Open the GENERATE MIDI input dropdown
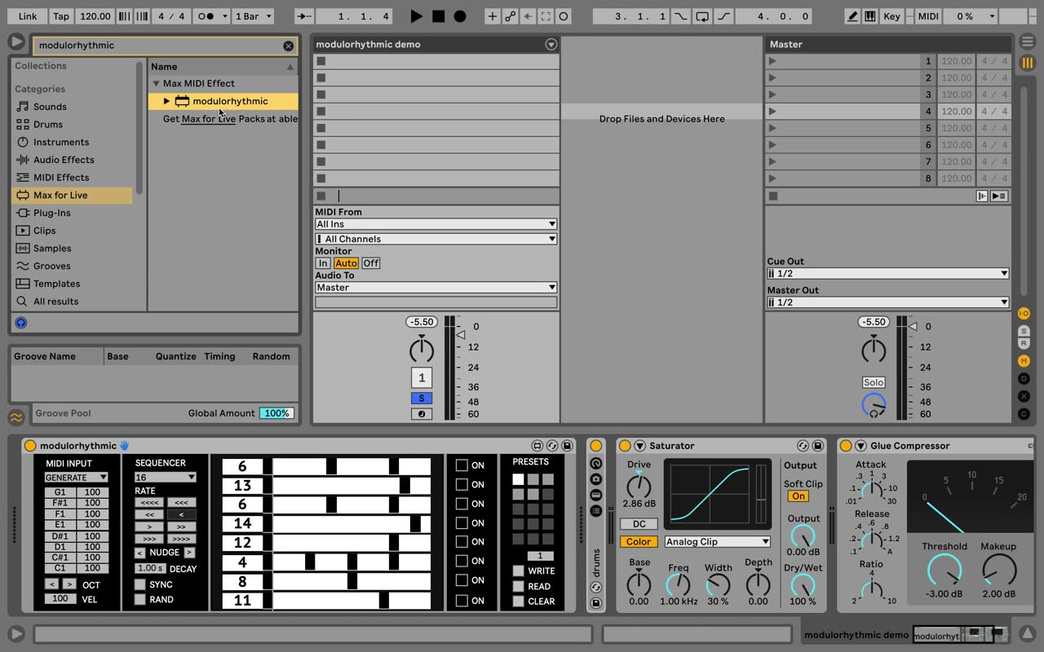 [76, 478]
